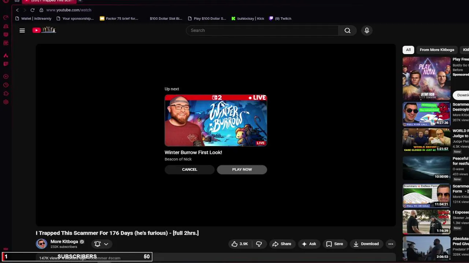This screenshot has height=263, width=469.
Task: Focus the YouTube search field
Action: coord(262,30)
